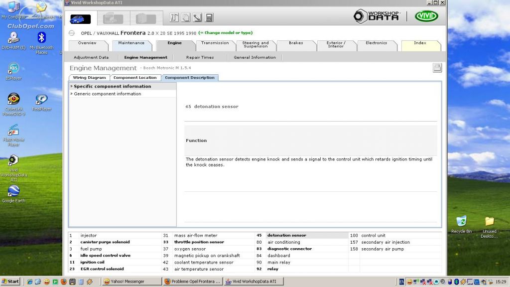Open Steering and Suspension tab

pos(255,45)
